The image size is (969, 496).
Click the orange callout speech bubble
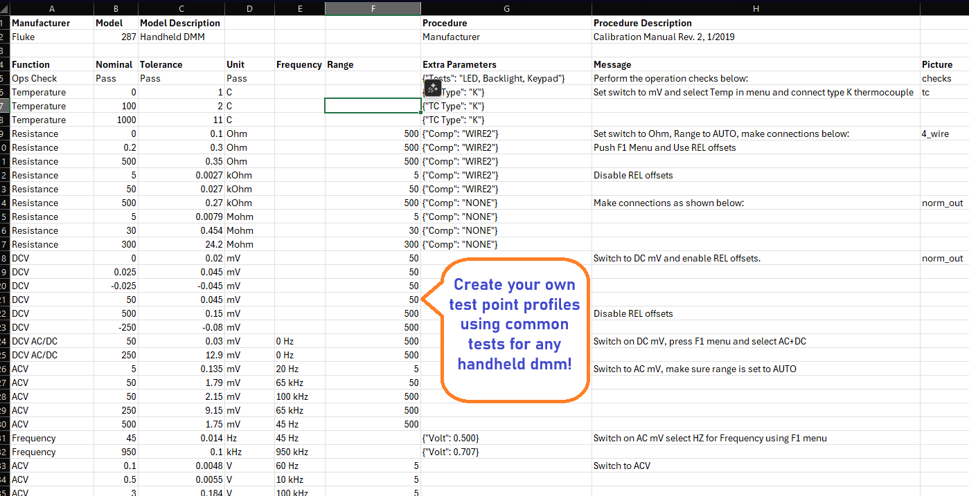pyautogui.click(x=515, y=329)
